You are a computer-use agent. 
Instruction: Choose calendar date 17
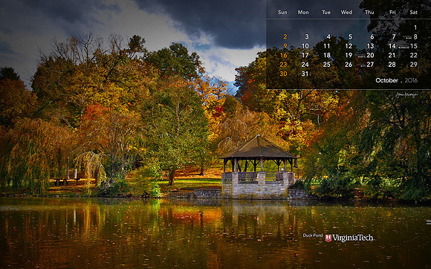305,55
